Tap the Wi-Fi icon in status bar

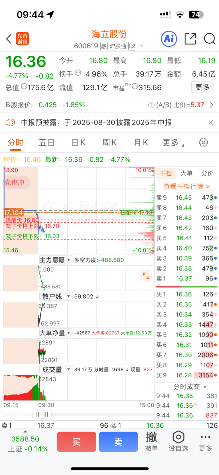[180, 15]
